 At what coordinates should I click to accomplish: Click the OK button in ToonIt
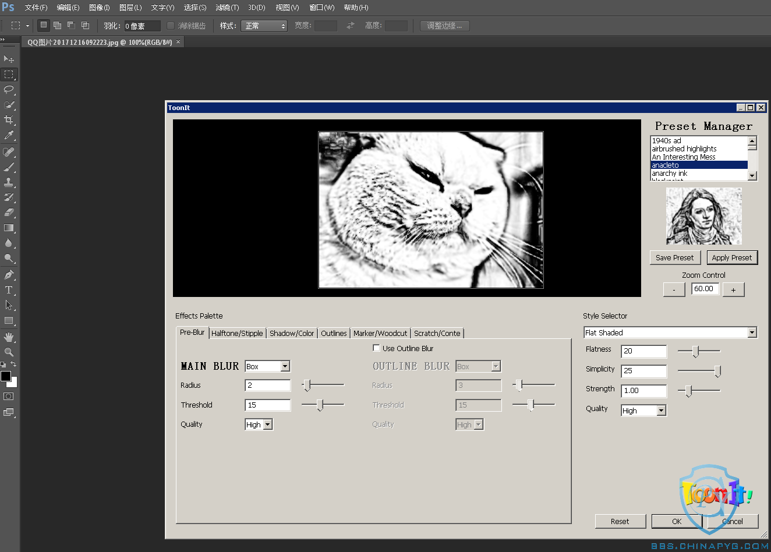click(677, 521)
